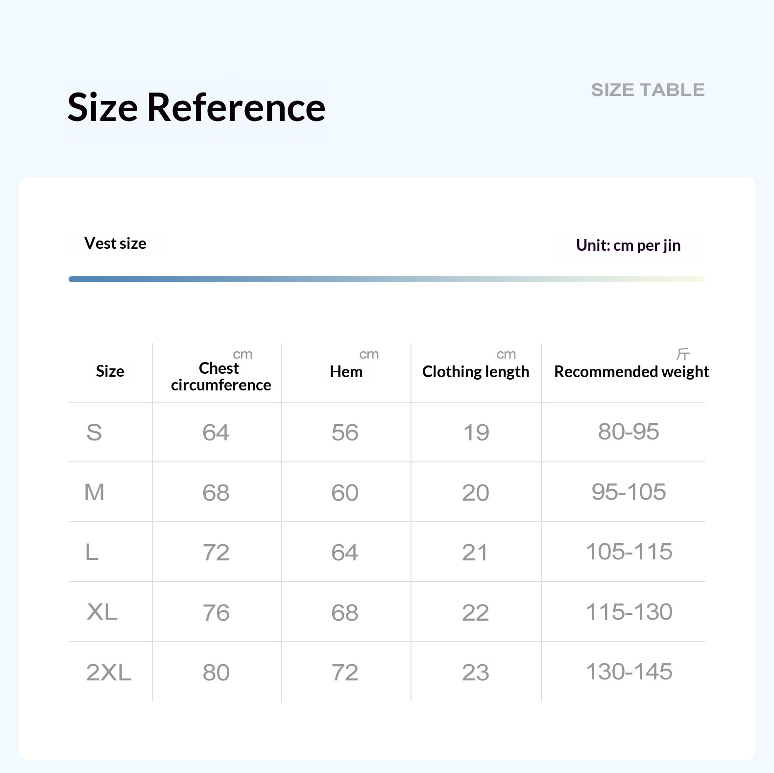This screenshot has height=773, width=774.
Task: Select the M size row label
Action: point(95,492)
